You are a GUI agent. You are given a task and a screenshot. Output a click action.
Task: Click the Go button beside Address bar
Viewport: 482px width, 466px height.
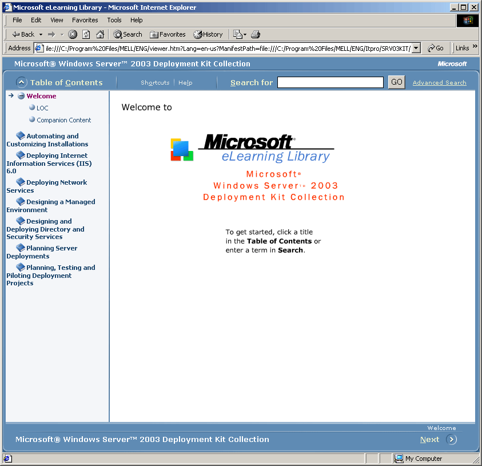[436, 48]
